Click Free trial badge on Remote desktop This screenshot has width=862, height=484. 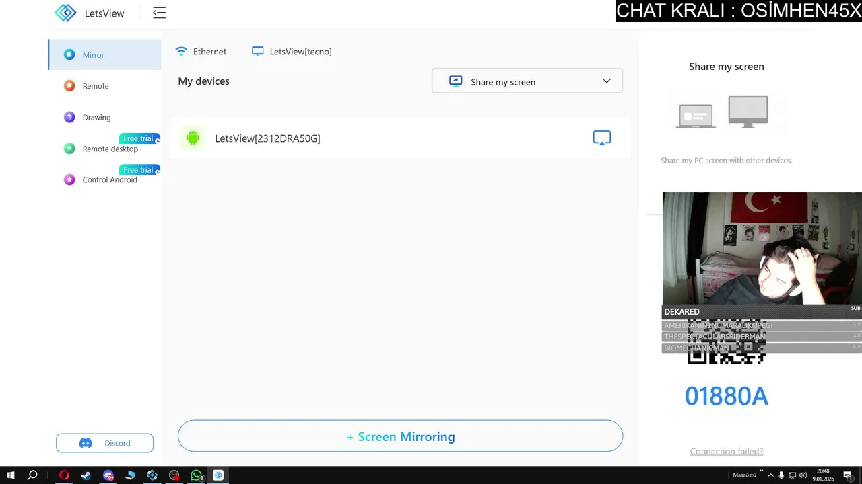139,138
